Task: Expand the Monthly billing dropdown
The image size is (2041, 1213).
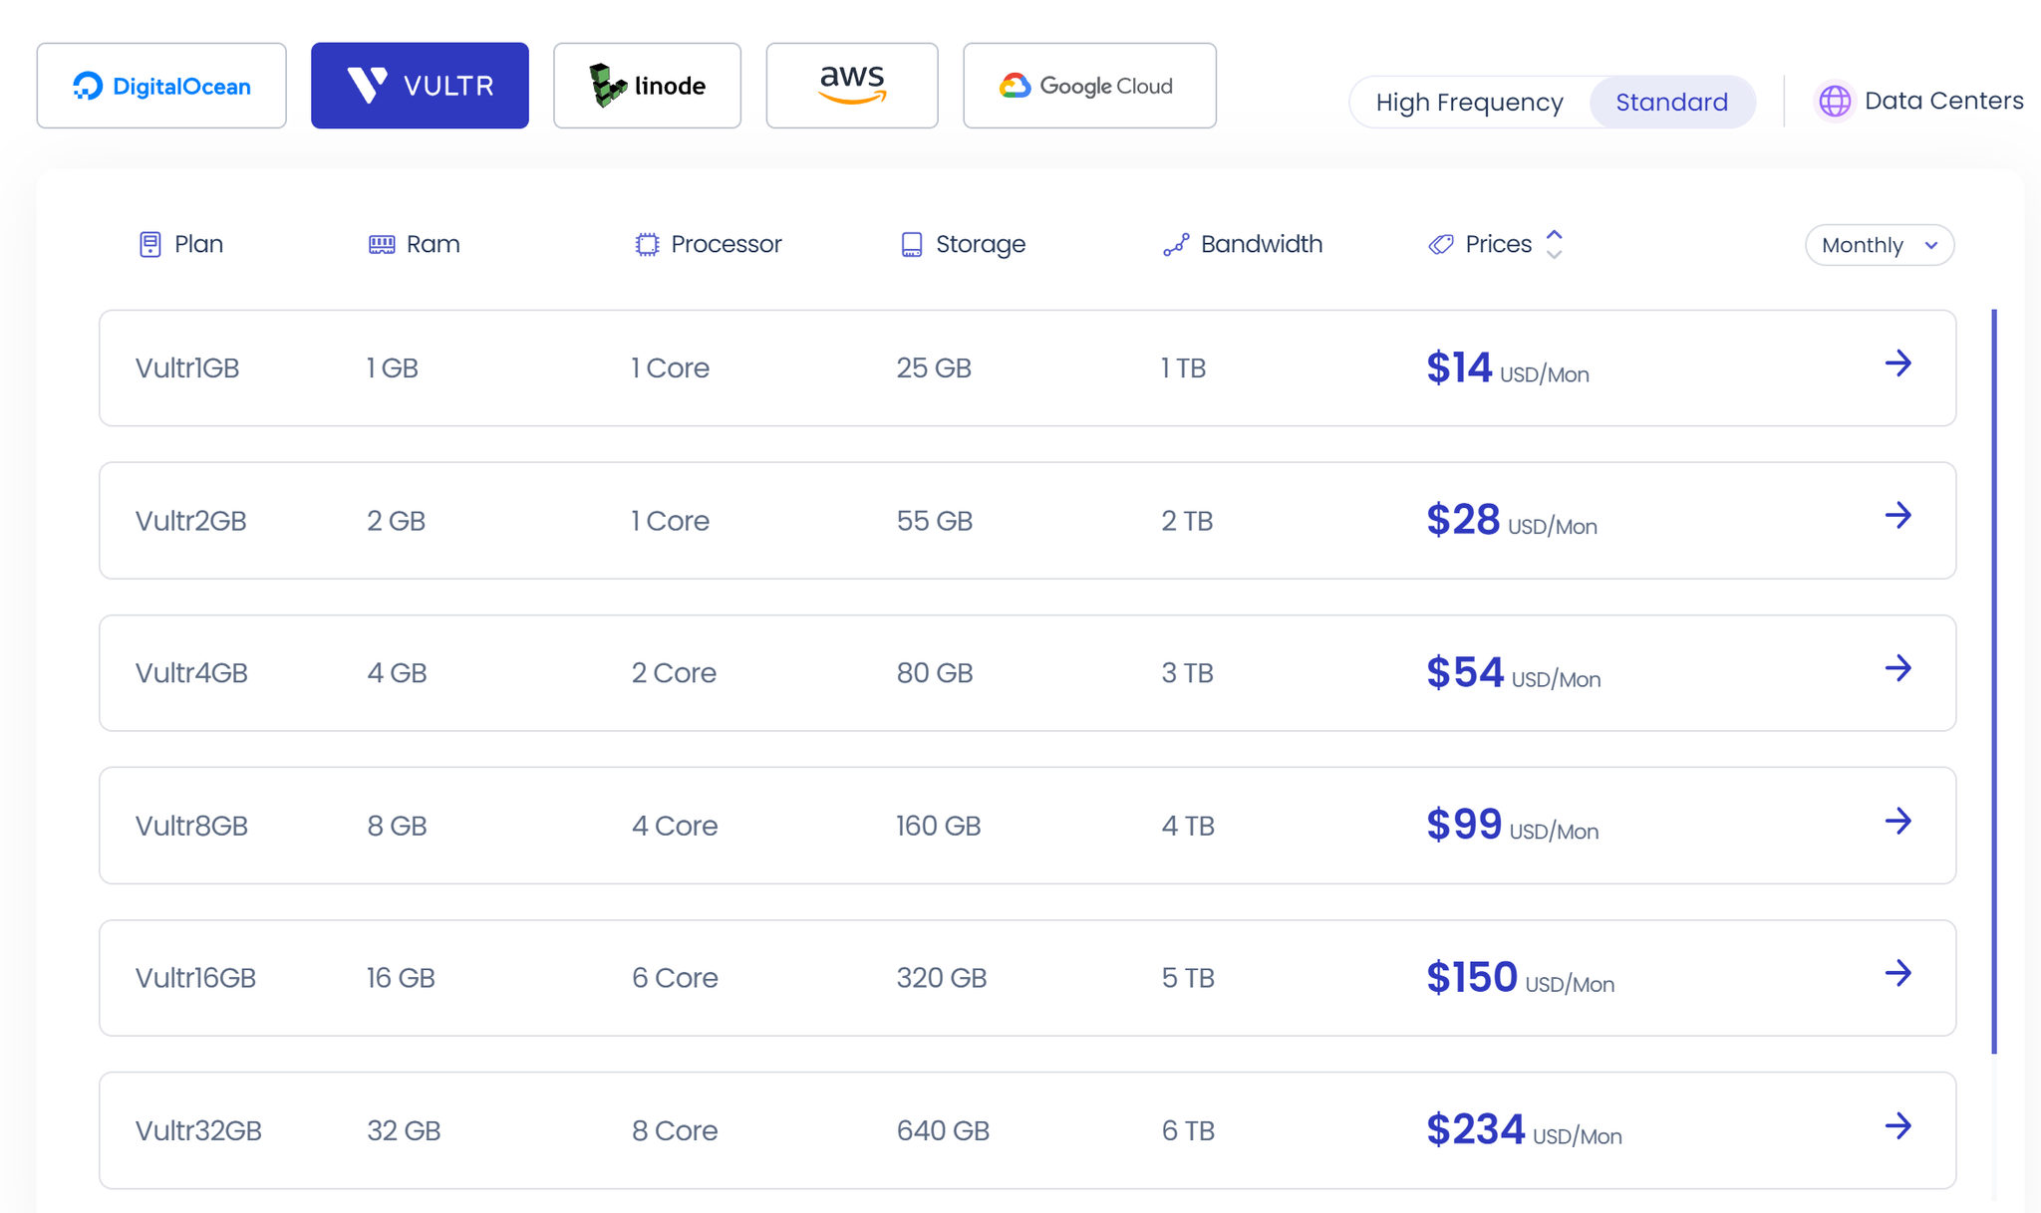Action: coord(1880,244)
